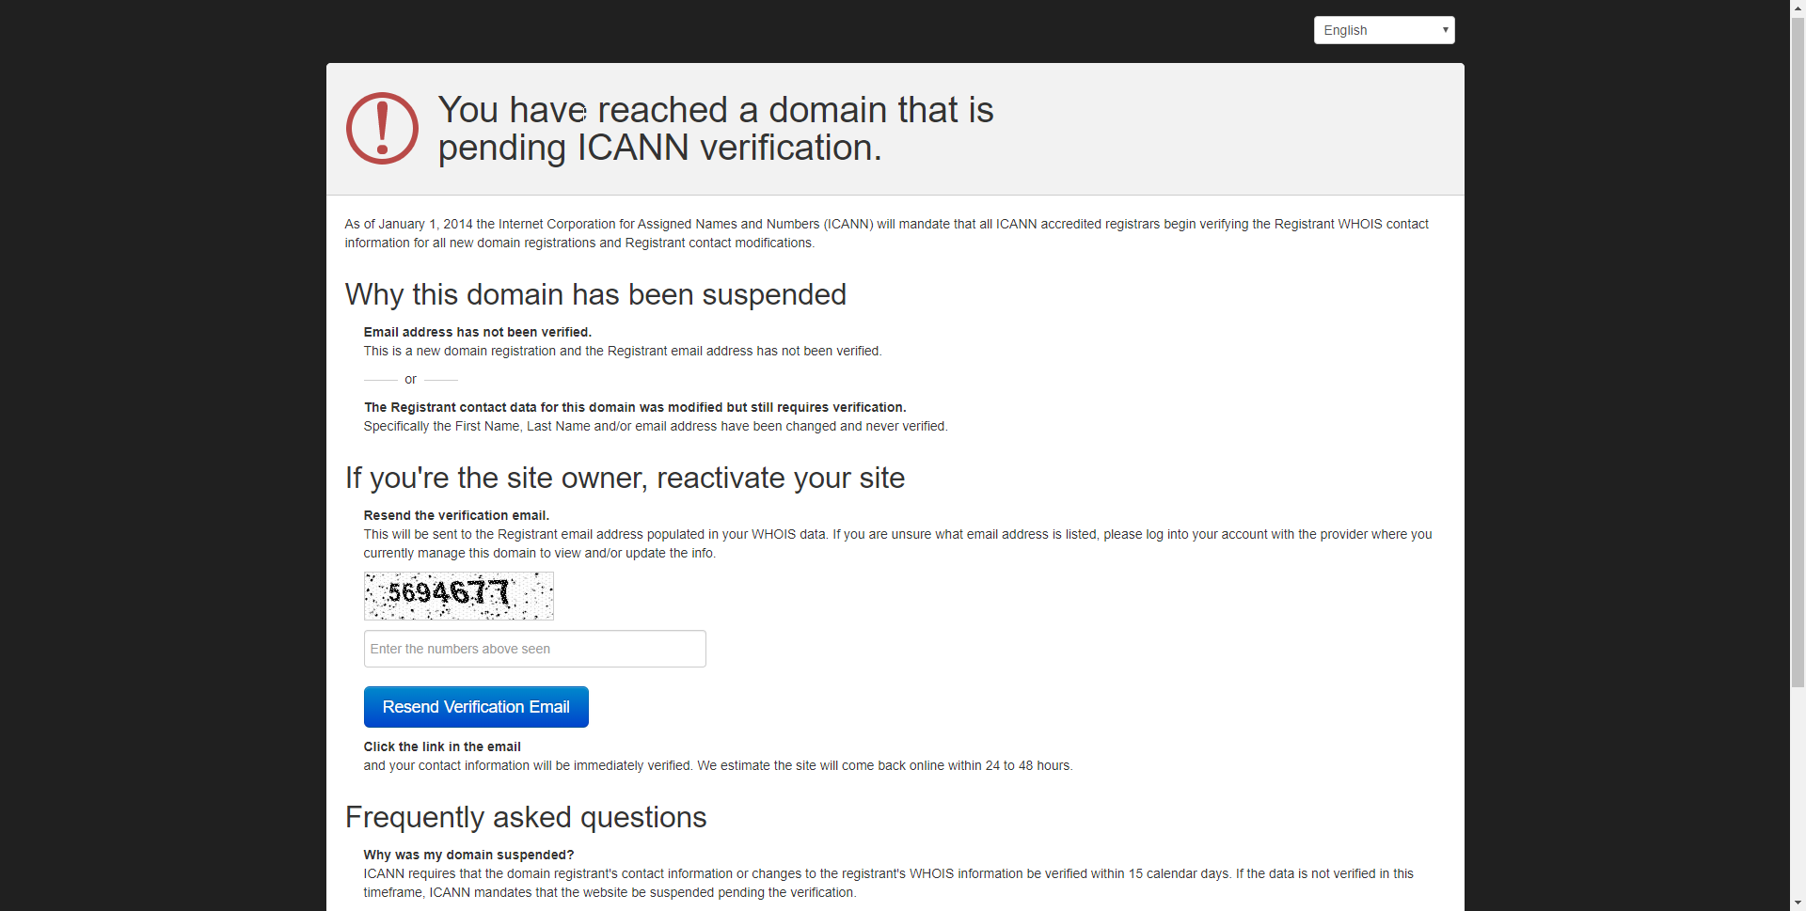Click the 5694677 captcha image
The height and width of the screenshot is (911, 1806).
[x=459, y=596]
